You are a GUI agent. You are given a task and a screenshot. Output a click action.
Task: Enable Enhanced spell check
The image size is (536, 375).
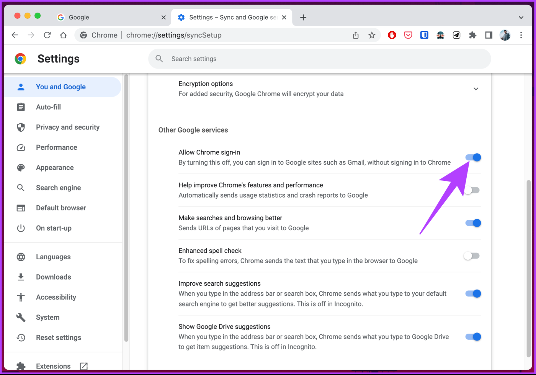[471, 255]
